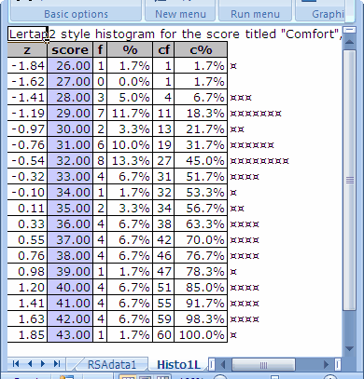This screenshot has width=364, height=379.
Task: Select the score cell 31.00
Action: tap(70, 144)
